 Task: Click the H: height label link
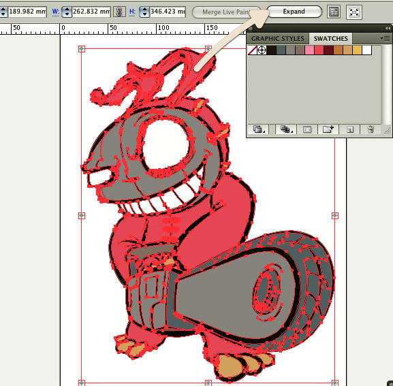click(132, 12)
